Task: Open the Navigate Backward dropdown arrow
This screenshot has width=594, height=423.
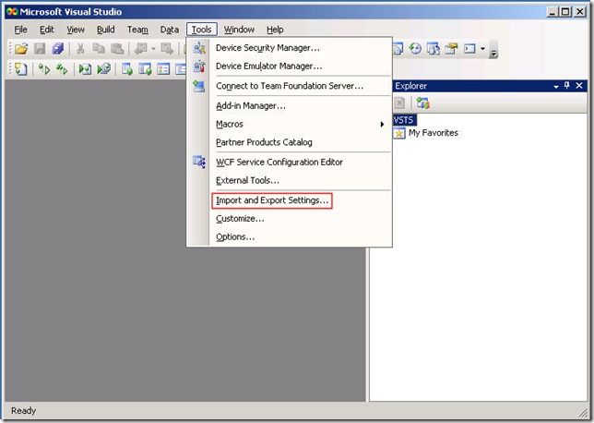Action: 153,49
